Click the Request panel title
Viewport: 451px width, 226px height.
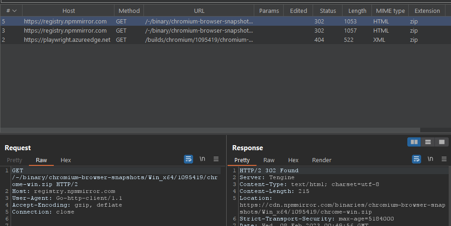(17, 148)
